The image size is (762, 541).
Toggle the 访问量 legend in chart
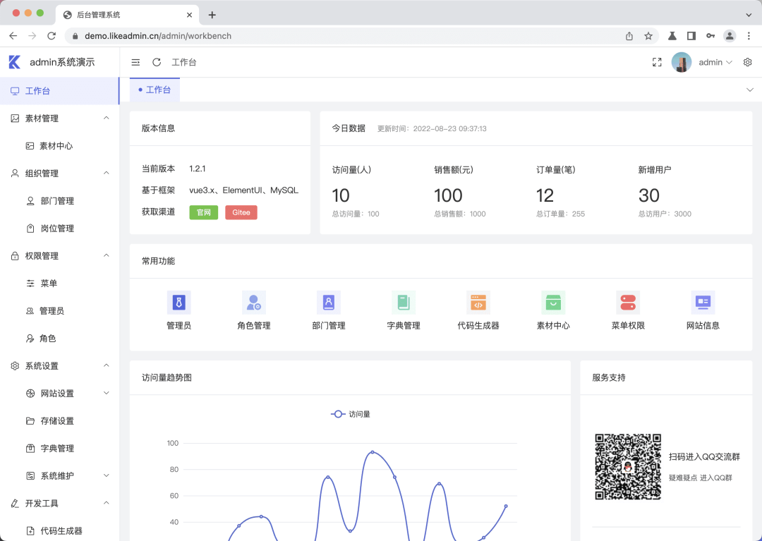(x=351, y=414)
